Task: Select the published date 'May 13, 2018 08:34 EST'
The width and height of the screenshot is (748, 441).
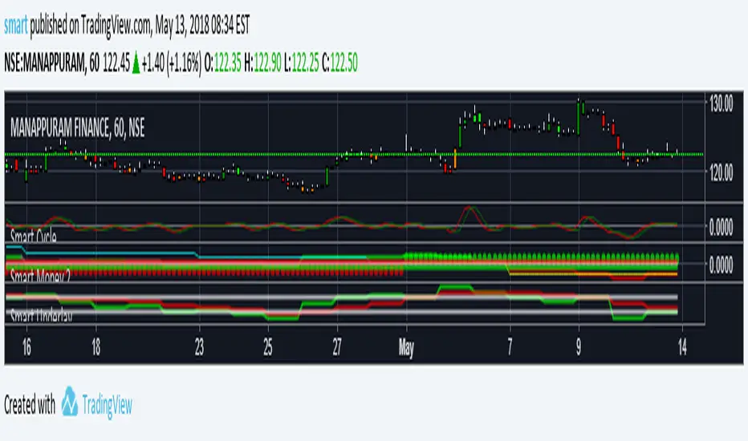Action: (x=202, y=26)
